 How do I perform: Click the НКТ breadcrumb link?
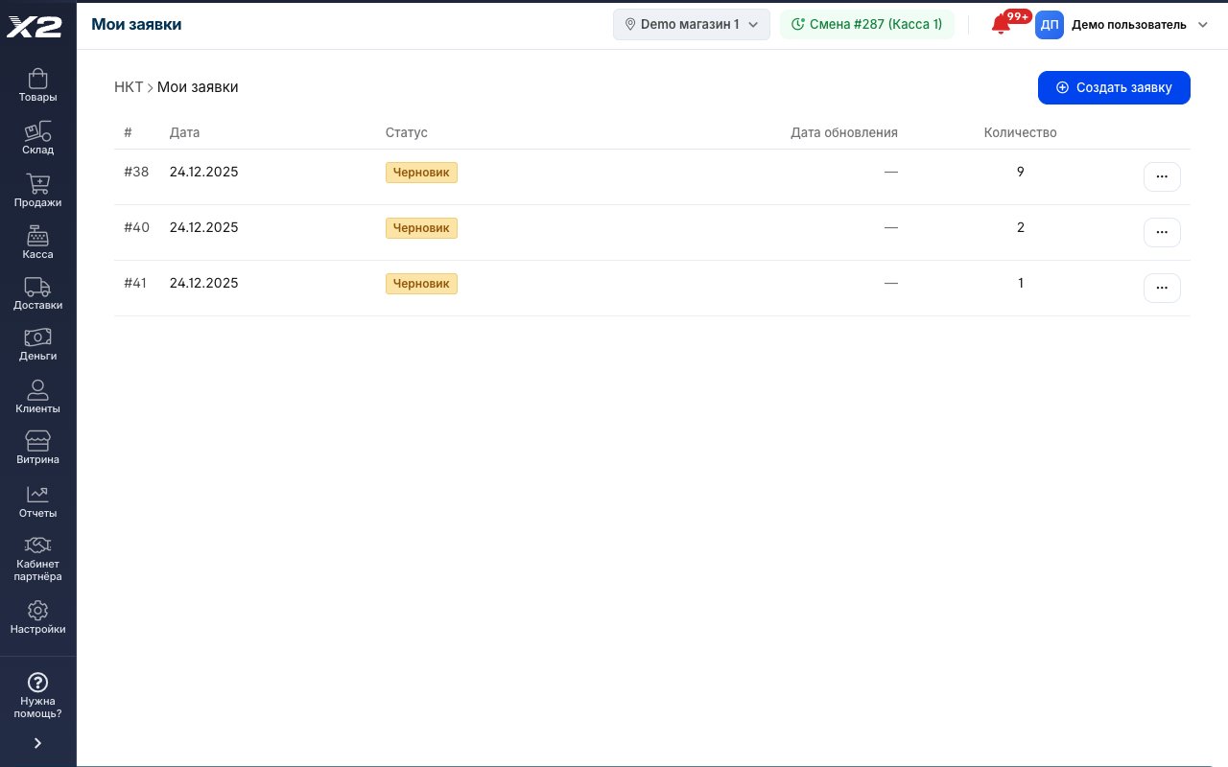tap(129, 87)
